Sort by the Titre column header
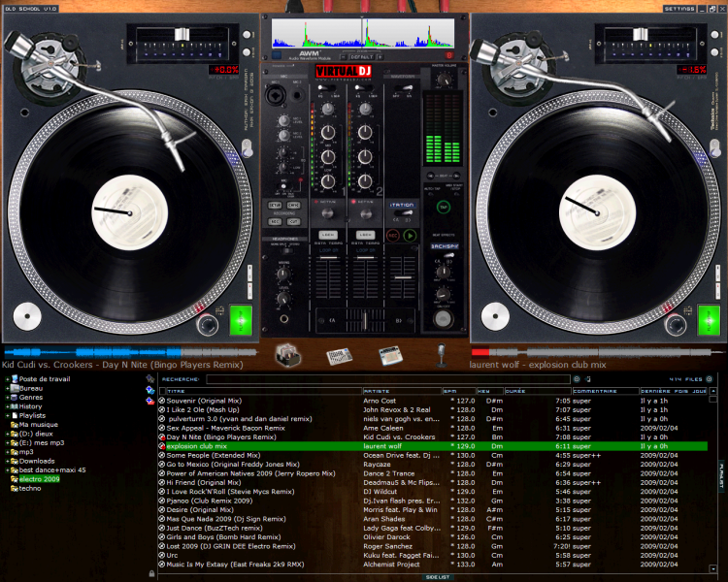 click(x=263, y=391)
